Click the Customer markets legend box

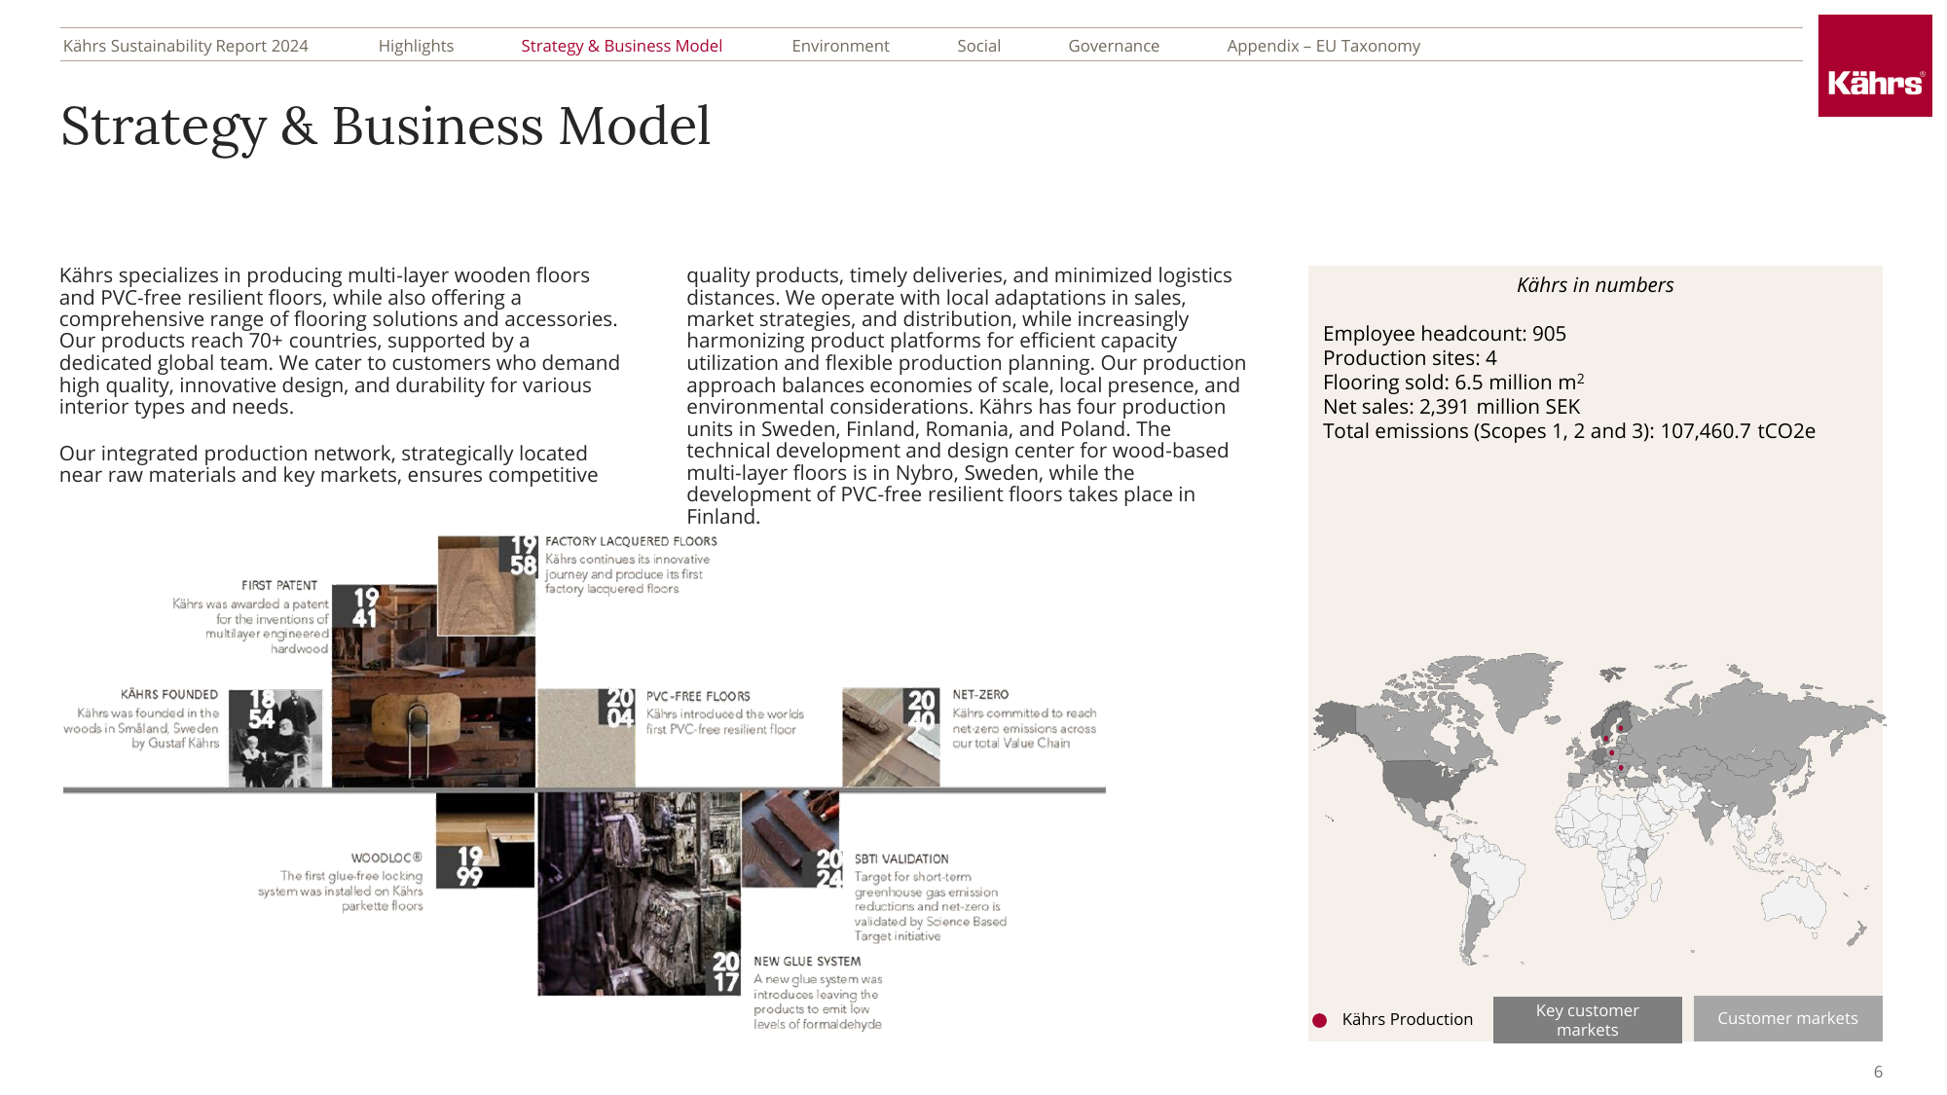click(x=1787, y=1018)
